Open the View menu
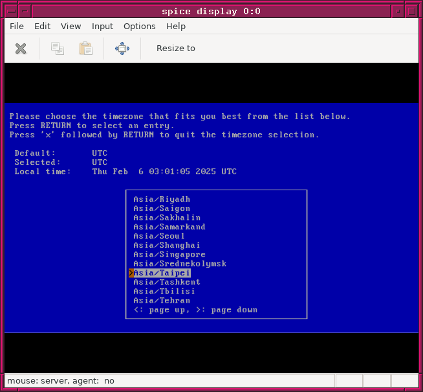This screenshot has height=392, width=423. 71,27
